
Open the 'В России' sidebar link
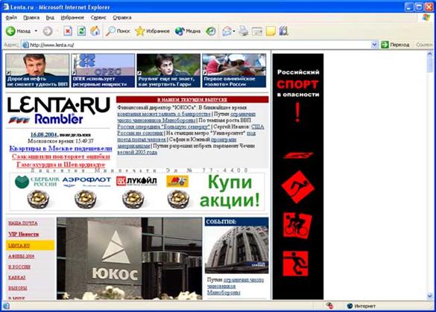pyautogui.click(x=19, y=267)
